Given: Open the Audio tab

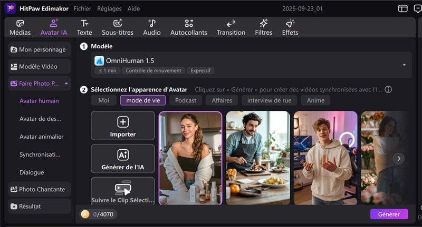Looking at the screenshot, I should pos(152,28).
